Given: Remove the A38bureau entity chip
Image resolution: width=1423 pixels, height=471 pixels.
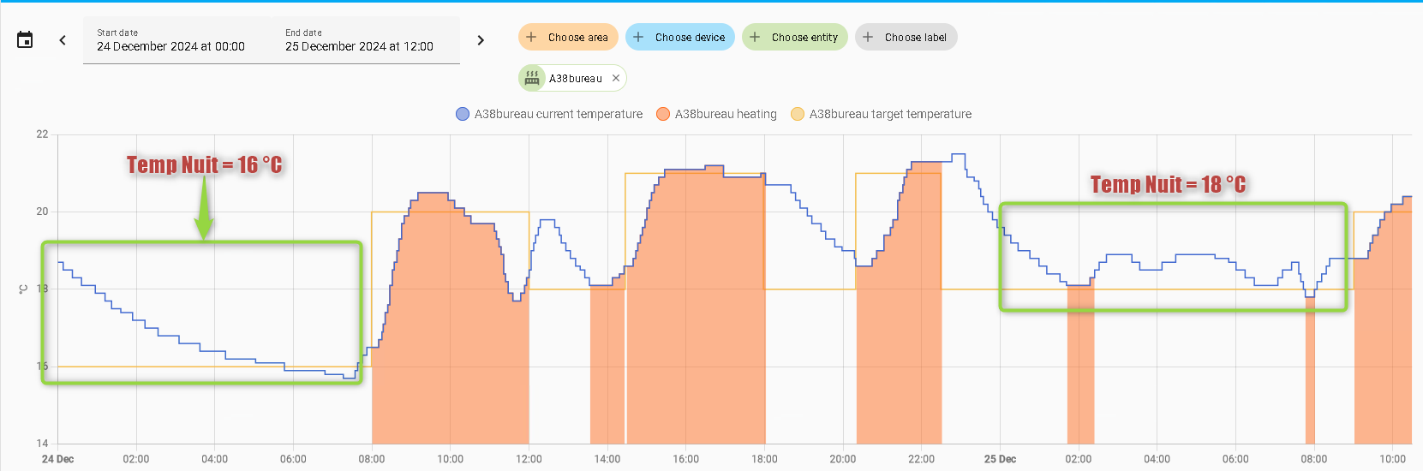Looking at the screenshot, I should pos(616,78).
